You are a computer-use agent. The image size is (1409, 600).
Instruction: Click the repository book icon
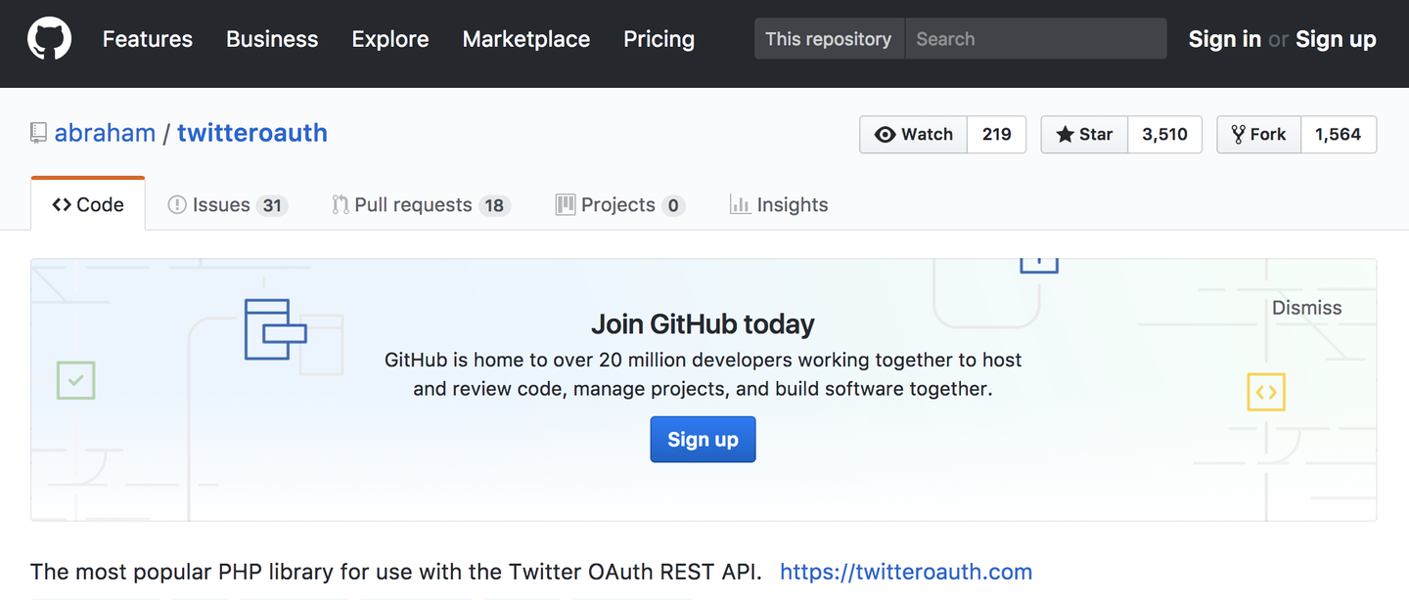tap(38, 133)
